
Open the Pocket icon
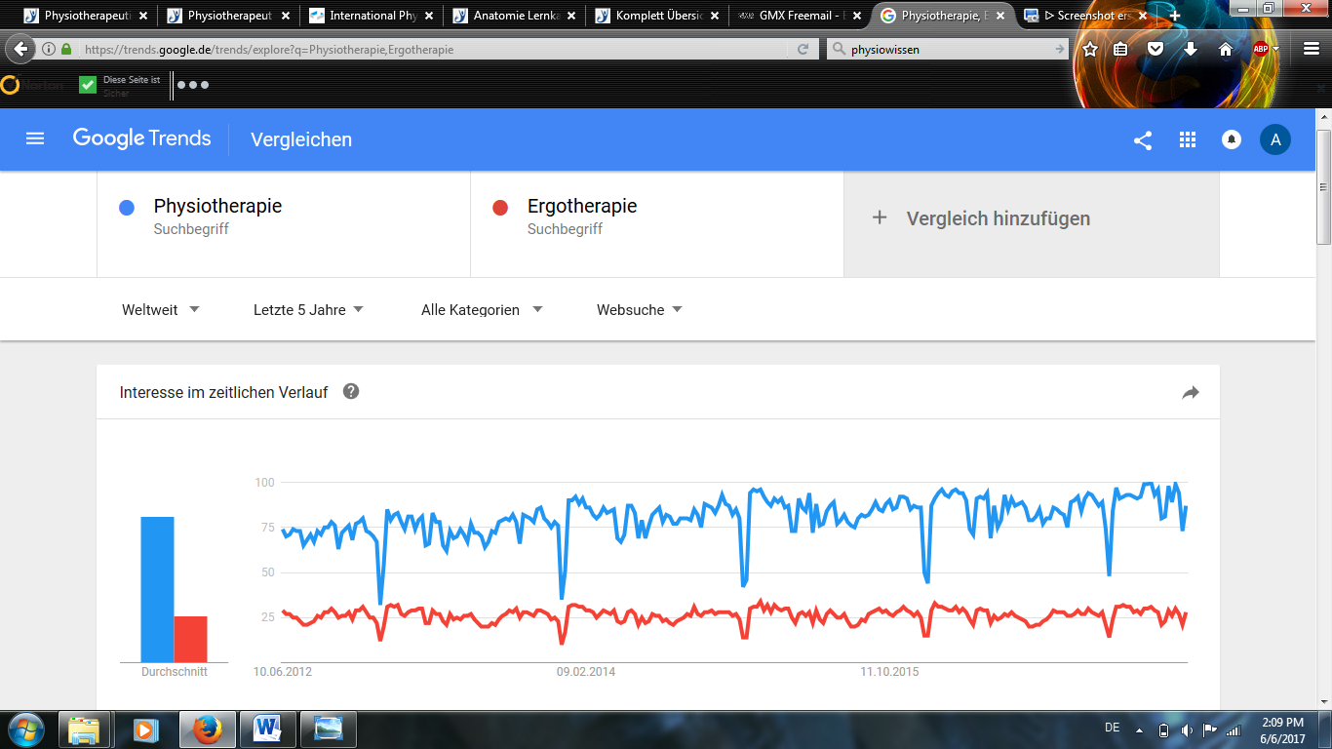point(1156,49)
